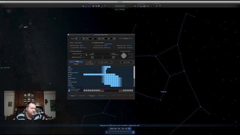Open the blue dropdown arrow at bottom timeline
Image resolution: width=240 pixels, height=135 pixels.
tap(106, 132)
